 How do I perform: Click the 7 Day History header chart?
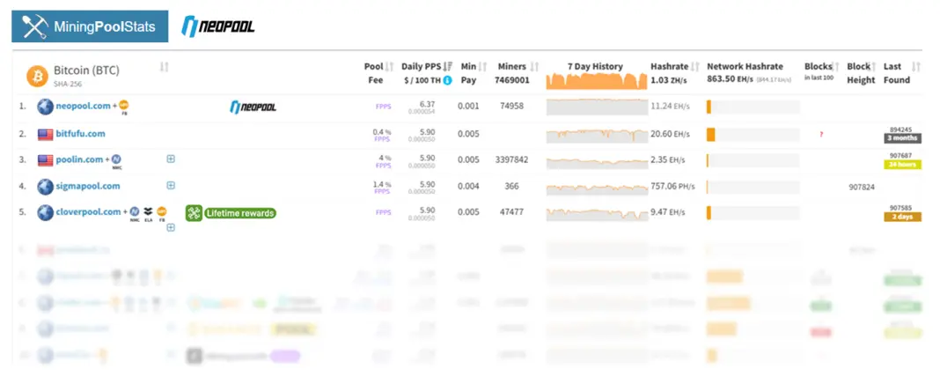597,80
